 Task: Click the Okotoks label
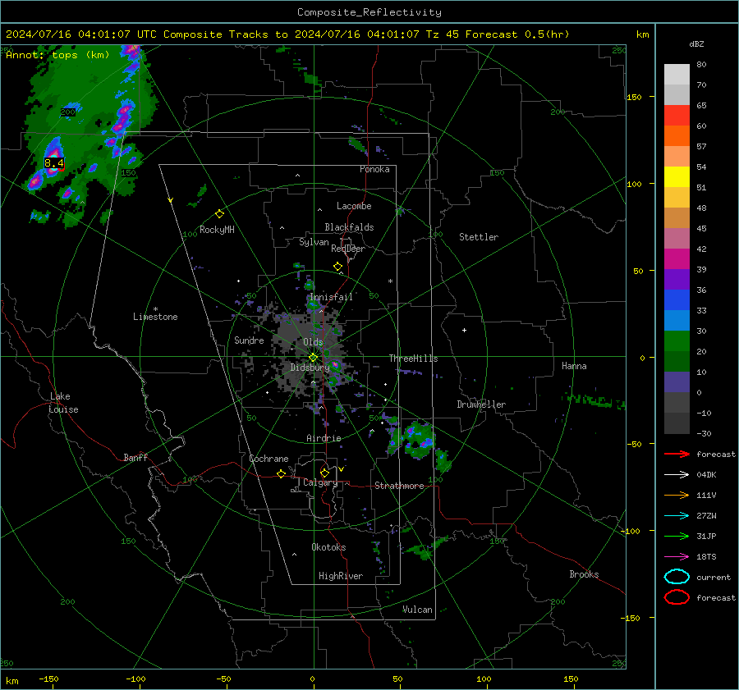[x=328, y=547]
